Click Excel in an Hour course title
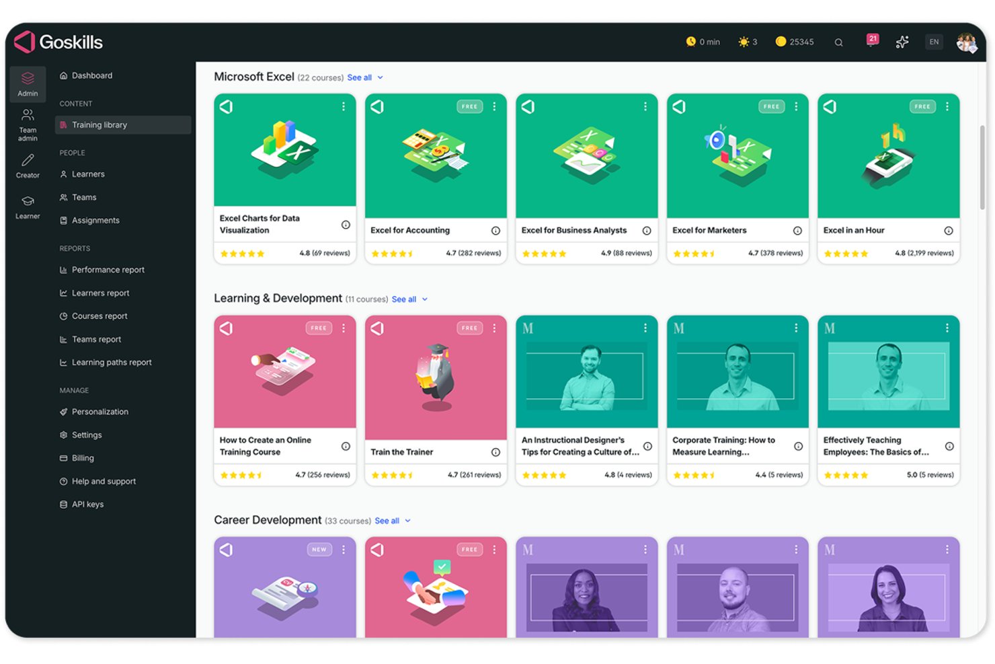Image resolution: width=995 pixels, height=664 pixels. click(x=854, y=230)
